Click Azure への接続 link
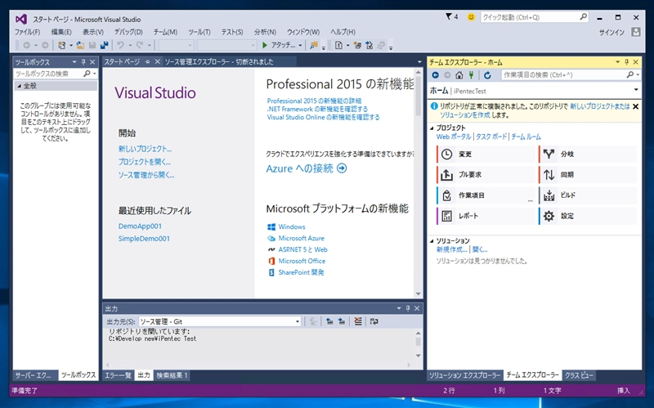Screen dimensions: 654x408 coord(307,168)
